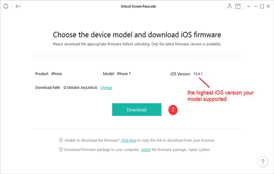Open the mail feedback icon

point(238,6)
